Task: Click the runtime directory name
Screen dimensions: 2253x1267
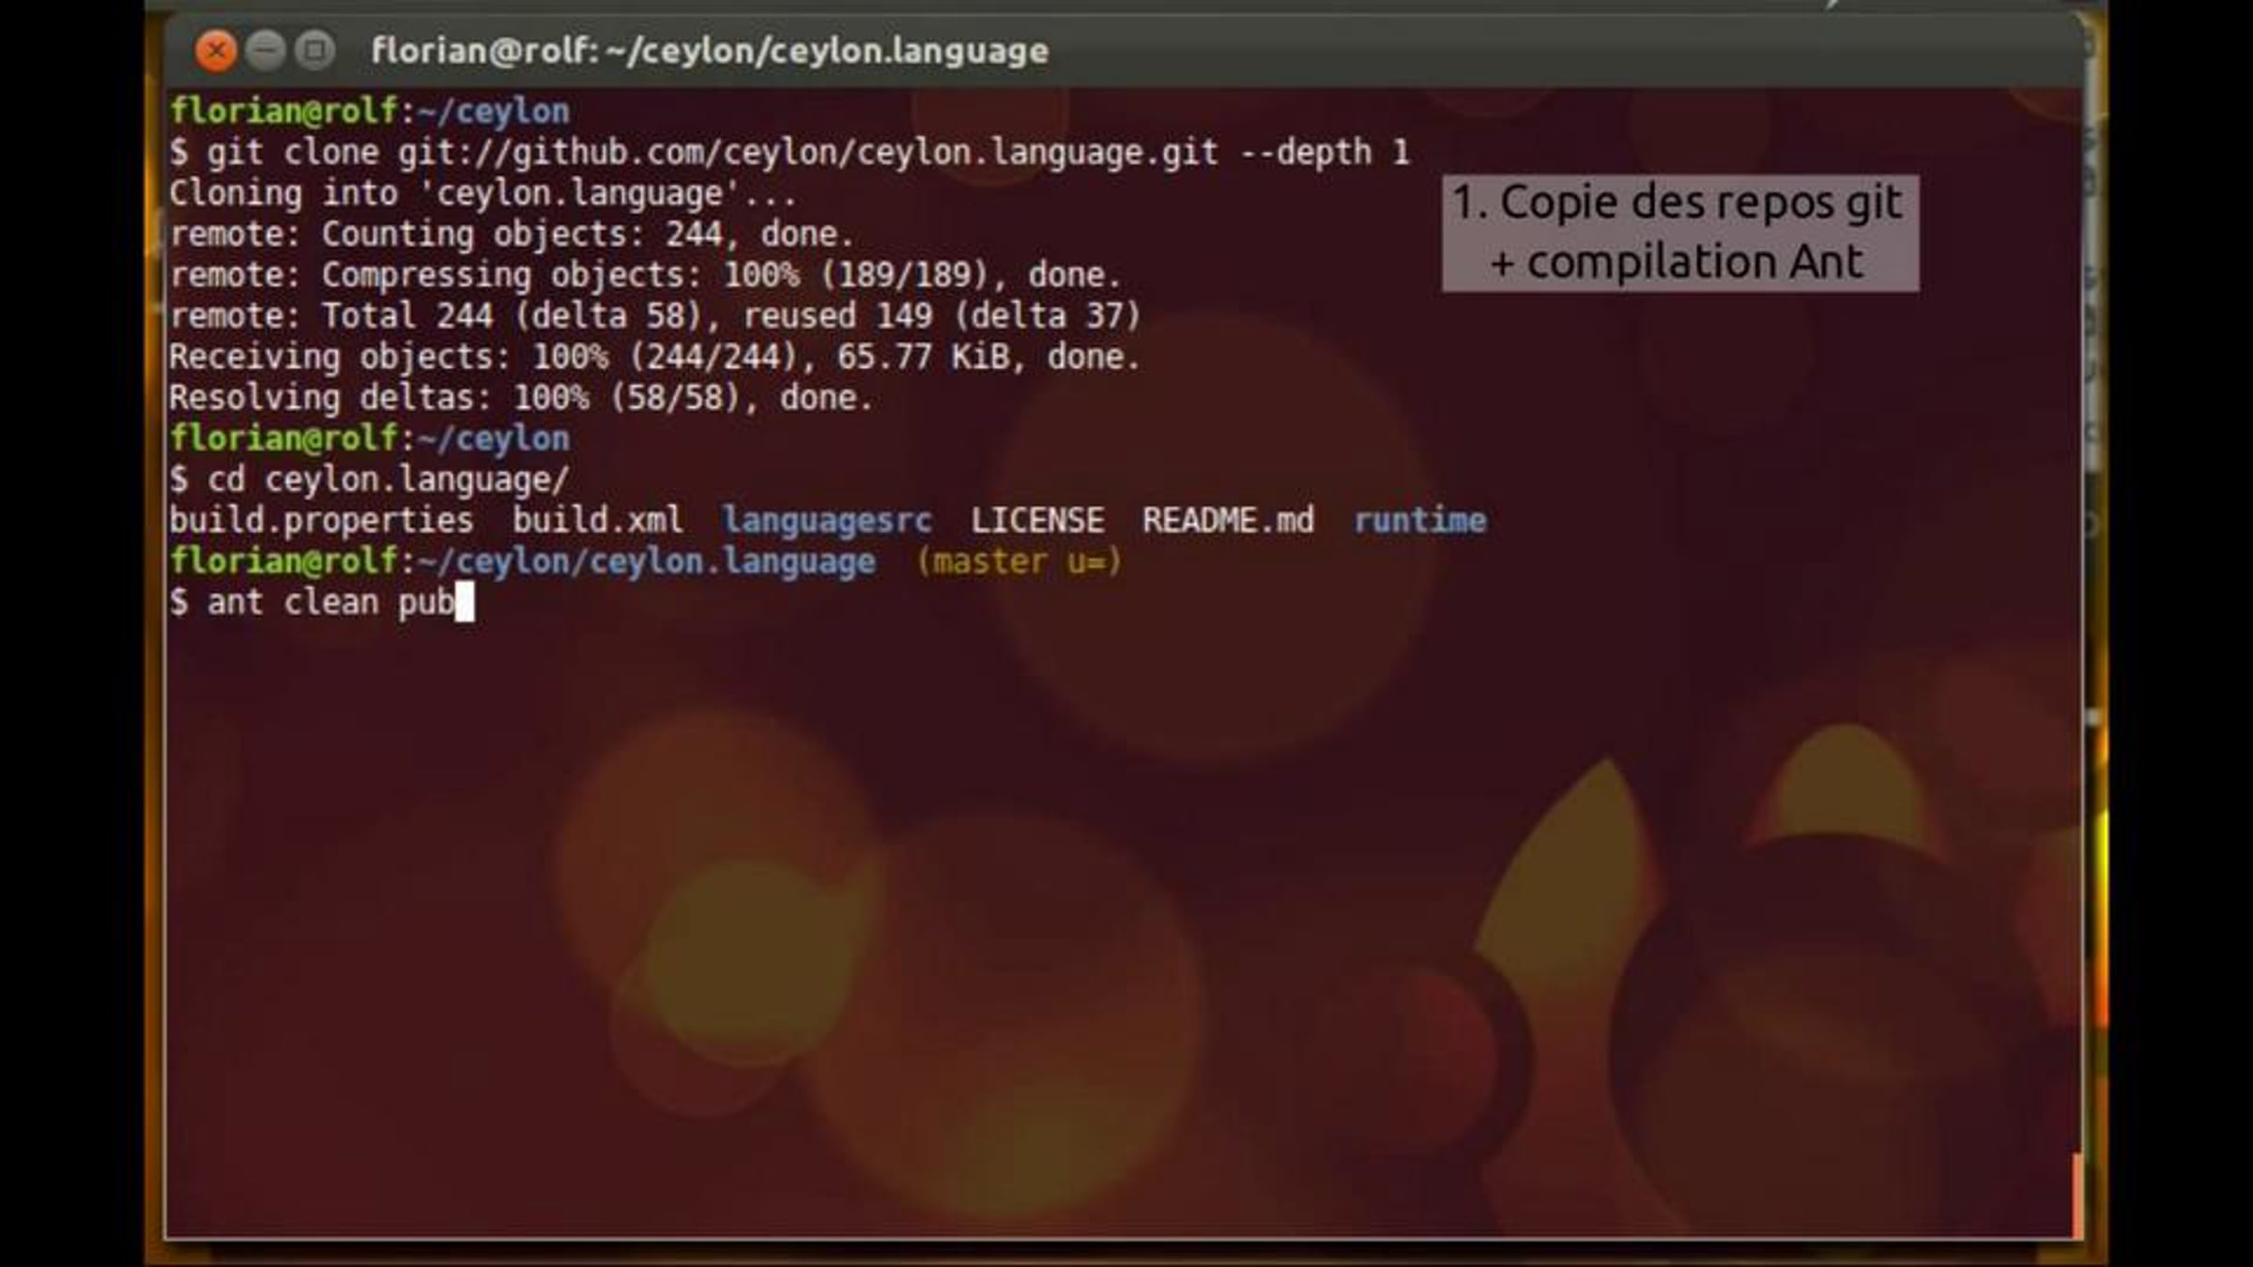Action: tap(1419, 521)
